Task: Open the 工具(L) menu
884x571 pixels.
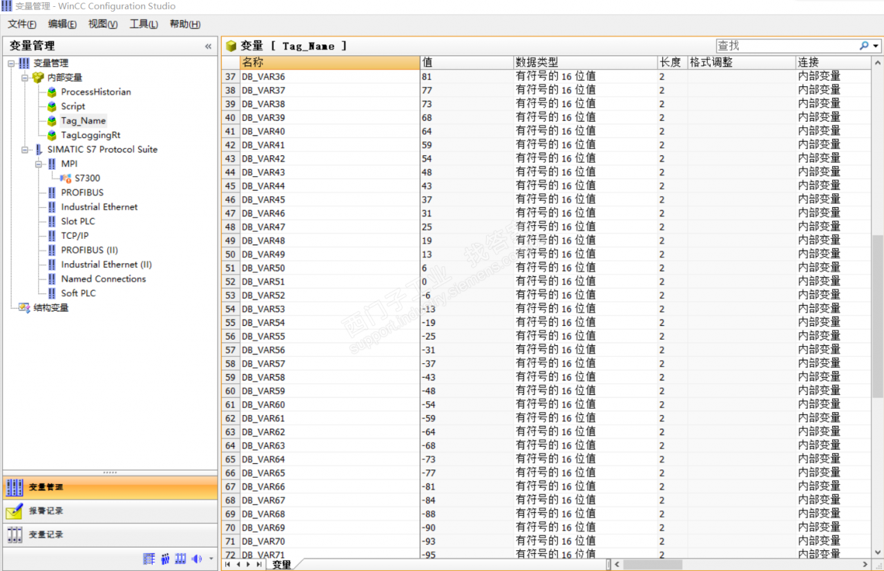Action: click(x=144, y=24)
